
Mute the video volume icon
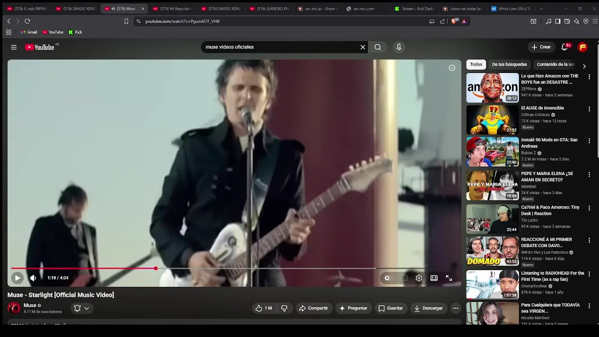pyautogui.click(x=33, y=278)
